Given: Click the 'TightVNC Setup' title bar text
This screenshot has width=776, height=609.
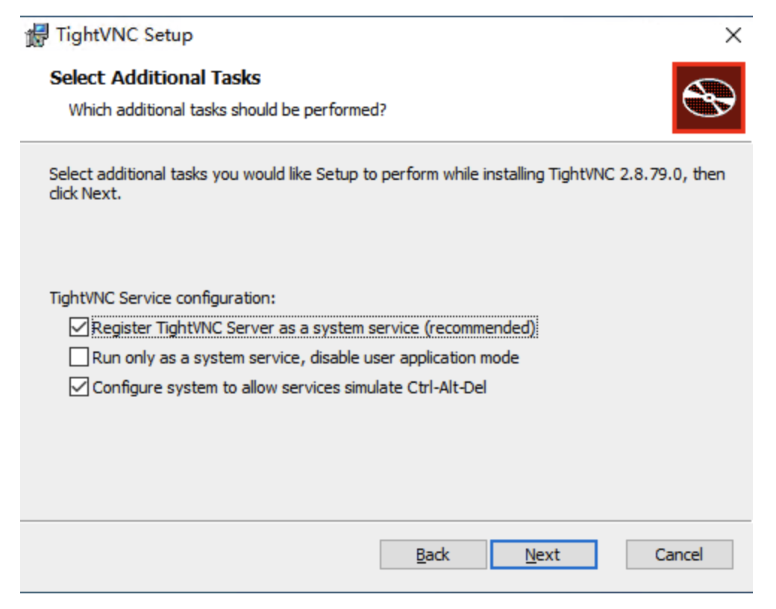Looking at the screenshot, I should pyautogui.click(x=124, y=35).
